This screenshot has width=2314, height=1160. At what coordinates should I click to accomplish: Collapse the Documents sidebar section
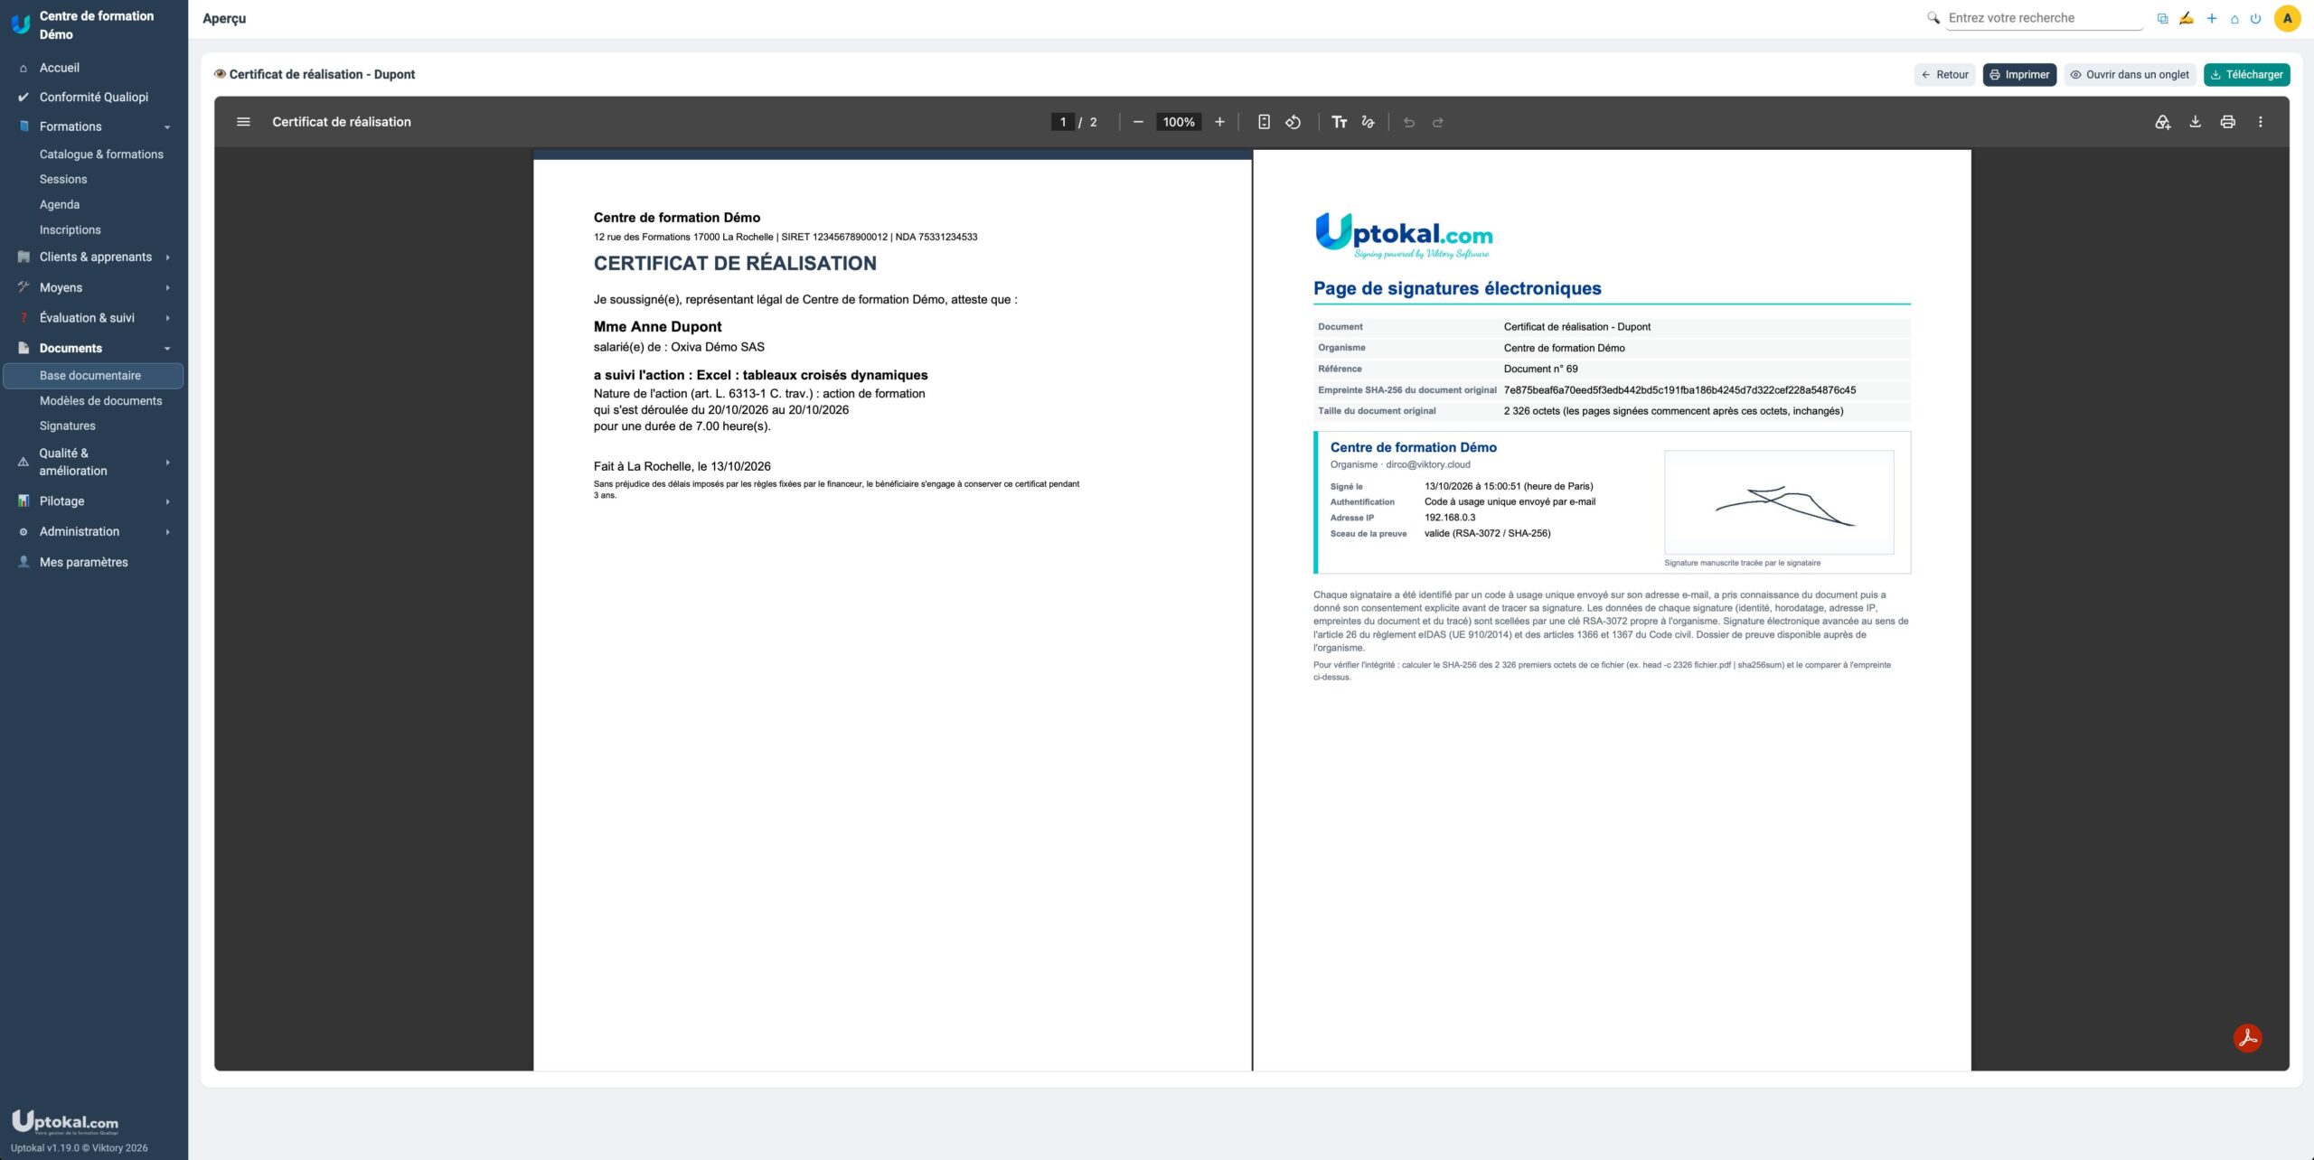pos(94,348)
